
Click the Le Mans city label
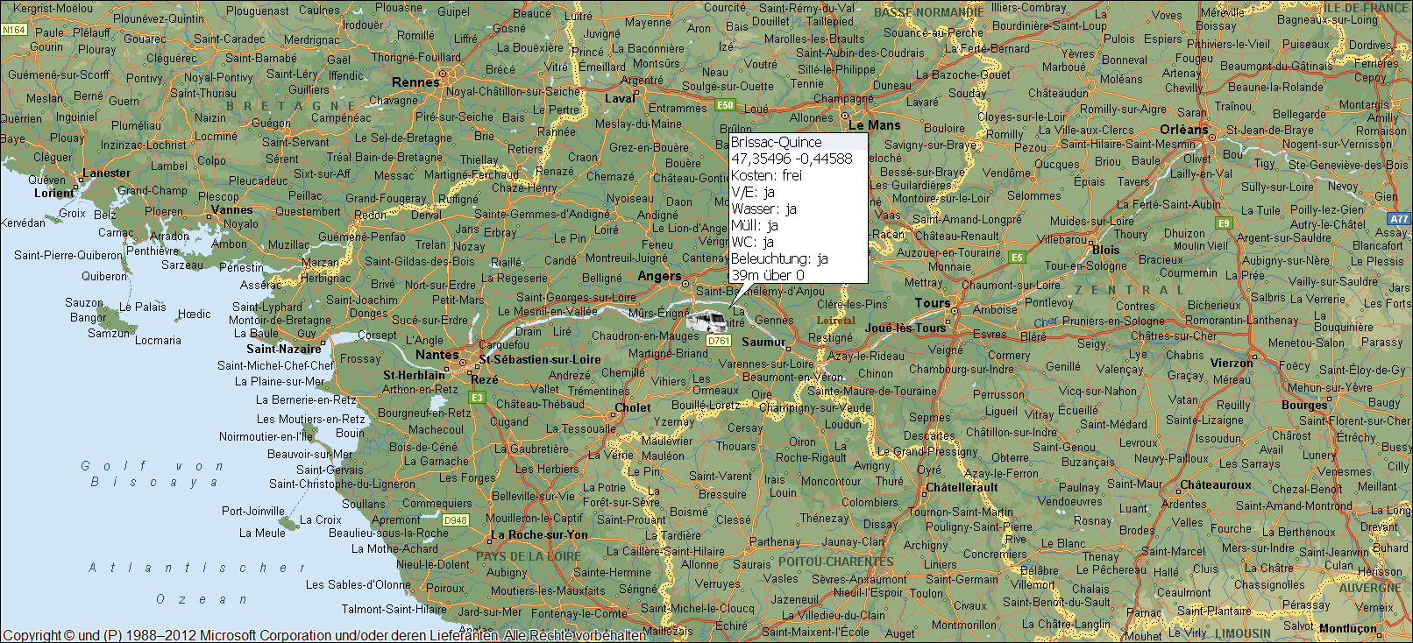(x=874, y=125)
